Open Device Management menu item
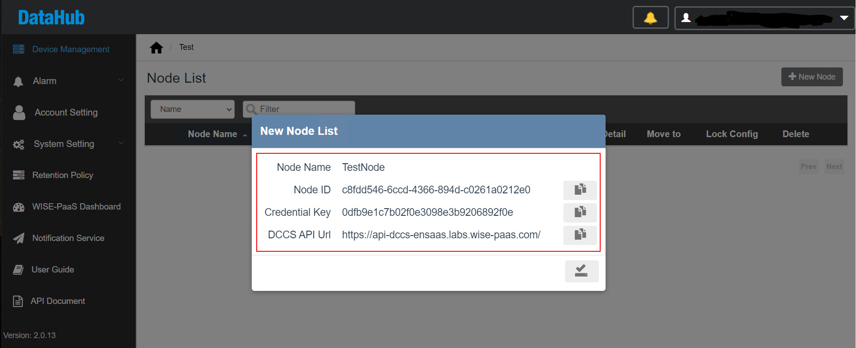The width and height of the screenshot is (856, 348). pyautogui.click(x=71, y=49)
